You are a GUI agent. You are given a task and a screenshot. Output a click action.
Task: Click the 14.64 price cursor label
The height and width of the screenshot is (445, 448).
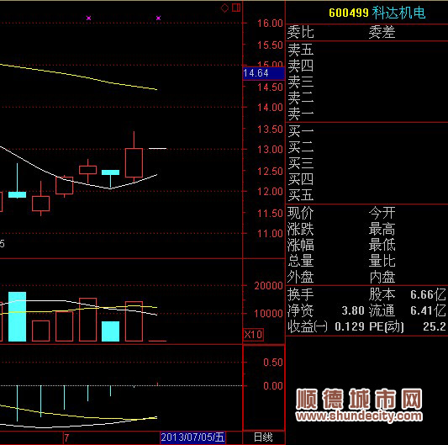tap(263, 73)
